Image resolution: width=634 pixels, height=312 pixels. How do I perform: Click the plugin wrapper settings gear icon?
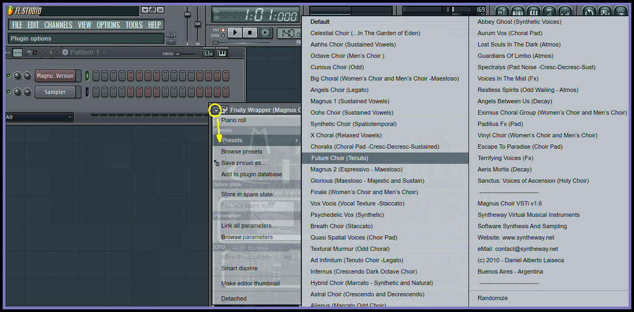point(225,110)
